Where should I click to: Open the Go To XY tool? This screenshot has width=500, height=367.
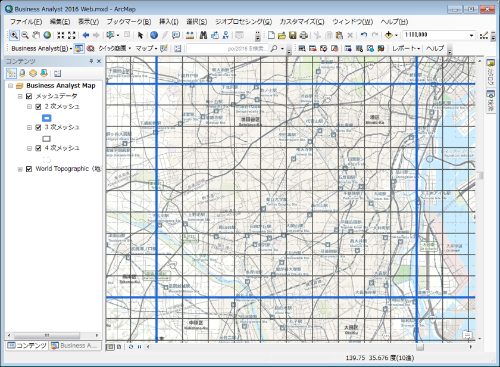coord(226,35)
